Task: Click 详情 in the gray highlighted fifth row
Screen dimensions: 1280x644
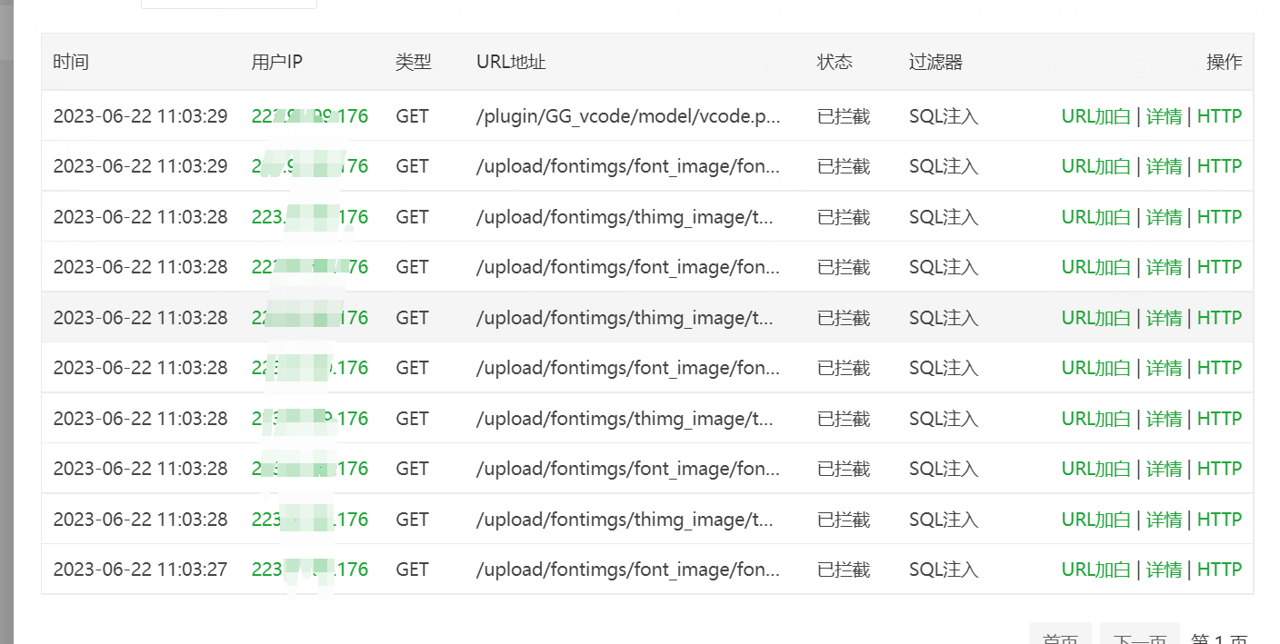Action: coord(1164,318)
